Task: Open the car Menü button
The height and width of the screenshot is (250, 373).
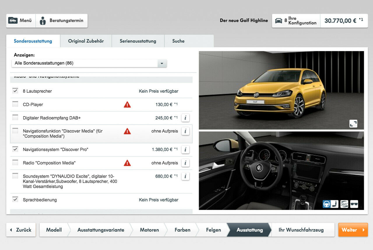Action: coord(21,21)
